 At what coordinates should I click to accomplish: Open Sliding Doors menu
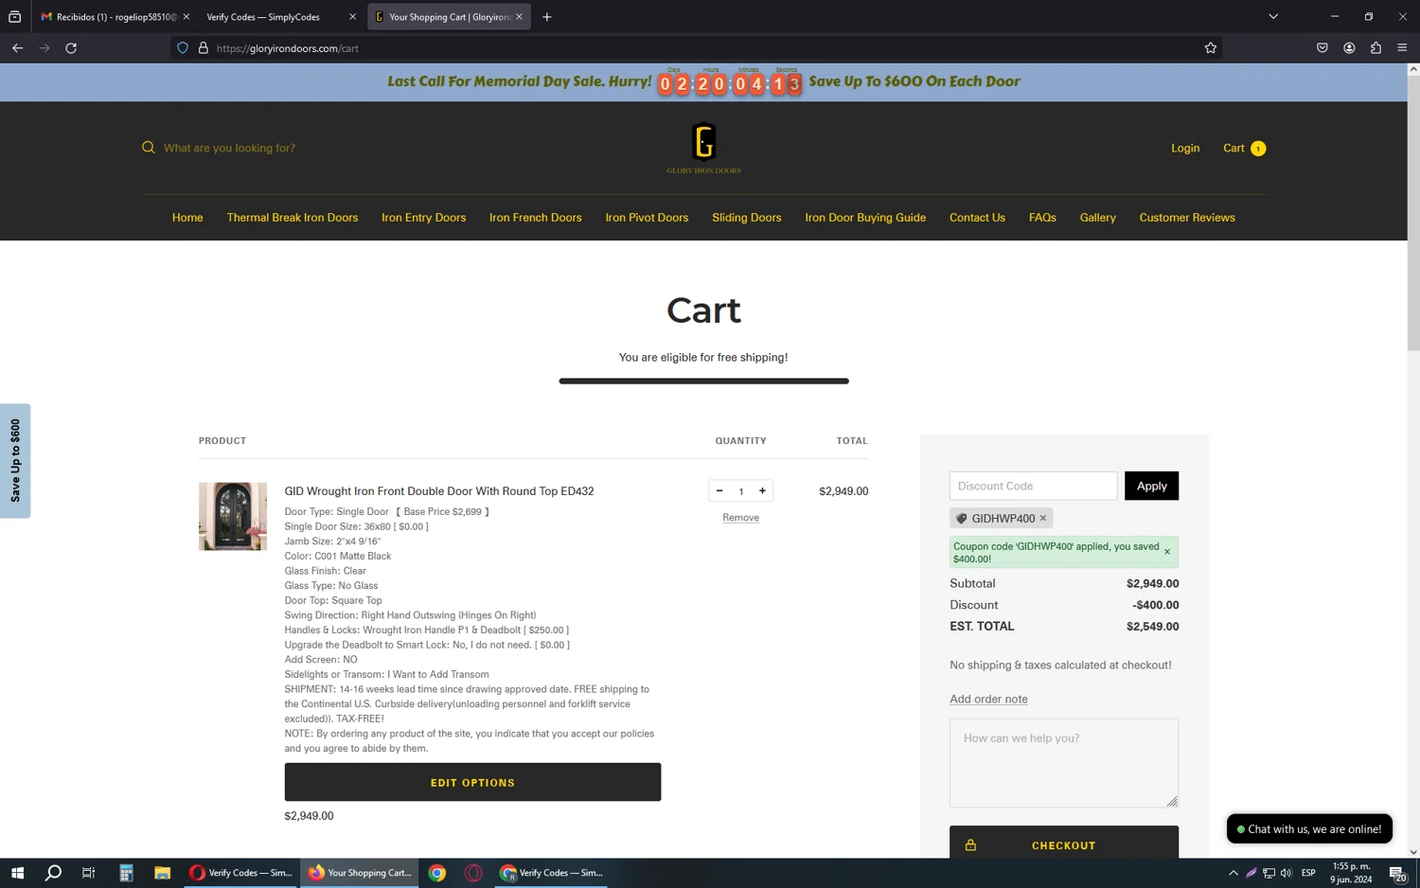(x=747, y=218)
